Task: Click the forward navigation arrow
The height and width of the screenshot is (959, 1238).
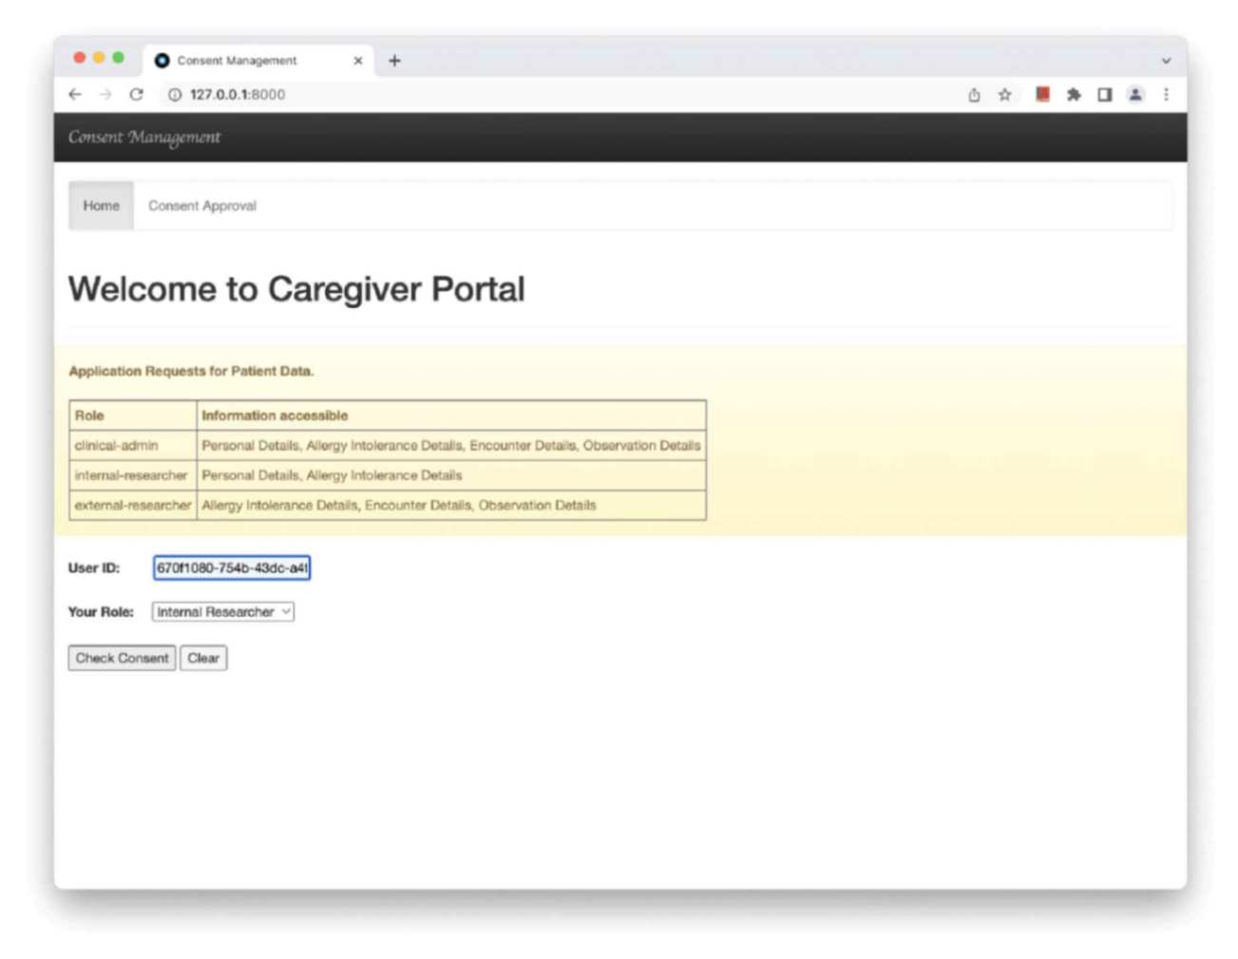Action: tap(105, 94)
